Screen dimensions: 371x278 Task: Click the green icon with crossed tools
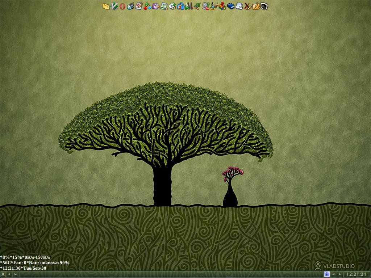(x=197, y=6)
